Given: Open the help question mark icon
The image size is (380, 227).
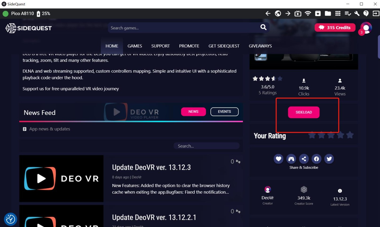Looking at the screenshot, I should [366, 13].
